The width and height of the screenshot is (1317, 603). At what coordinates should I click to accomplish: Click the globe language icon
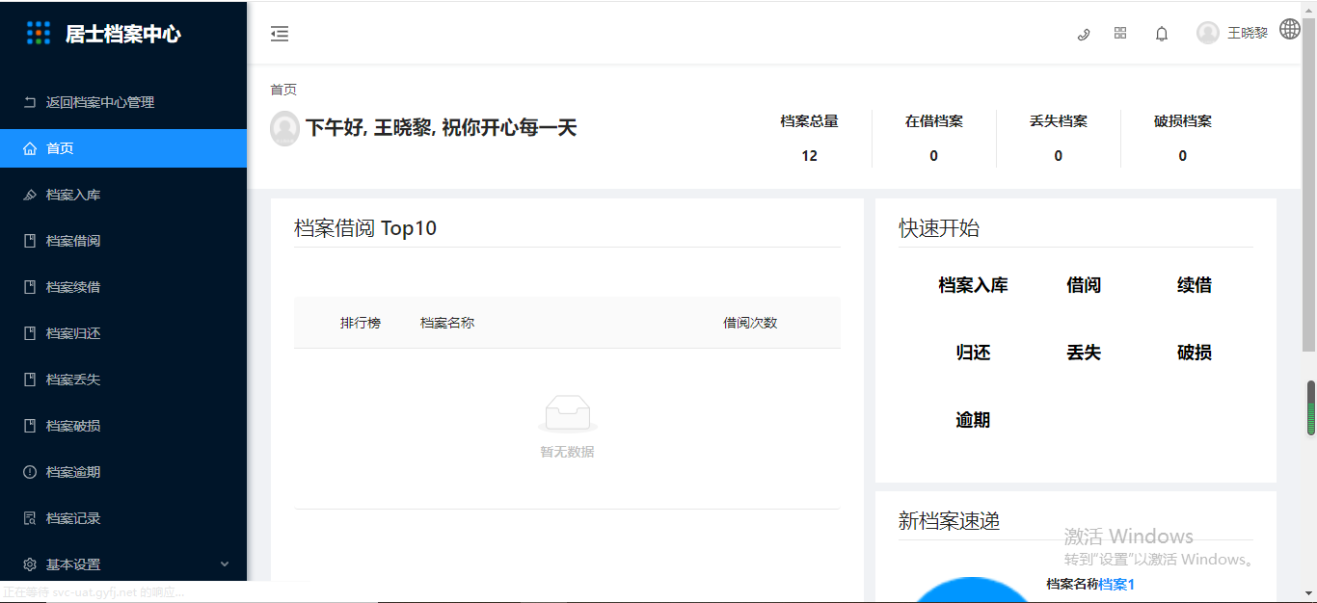coord(1290,29)
